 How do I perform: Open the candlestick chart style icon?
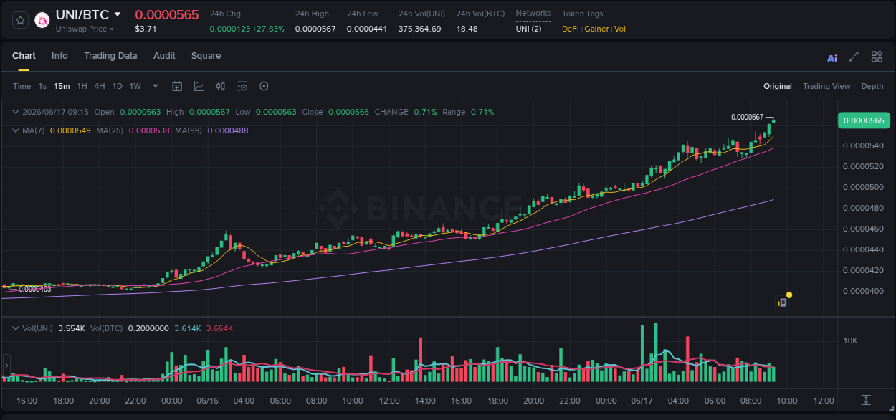pos(221,86)
